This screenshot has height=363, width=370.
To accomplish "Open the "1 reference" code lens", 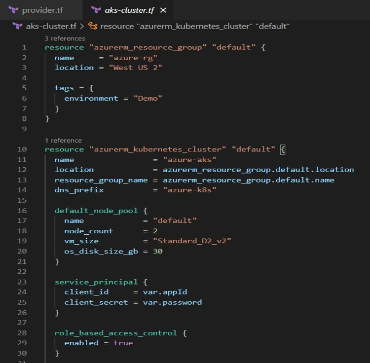I will 63,140.
